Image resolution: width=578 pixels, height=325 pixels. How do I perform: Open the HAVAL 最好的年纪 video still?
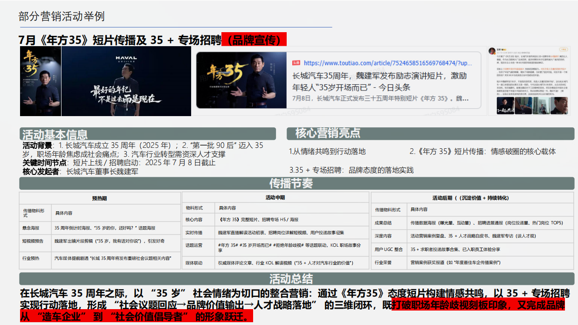[x=126, y=81]
